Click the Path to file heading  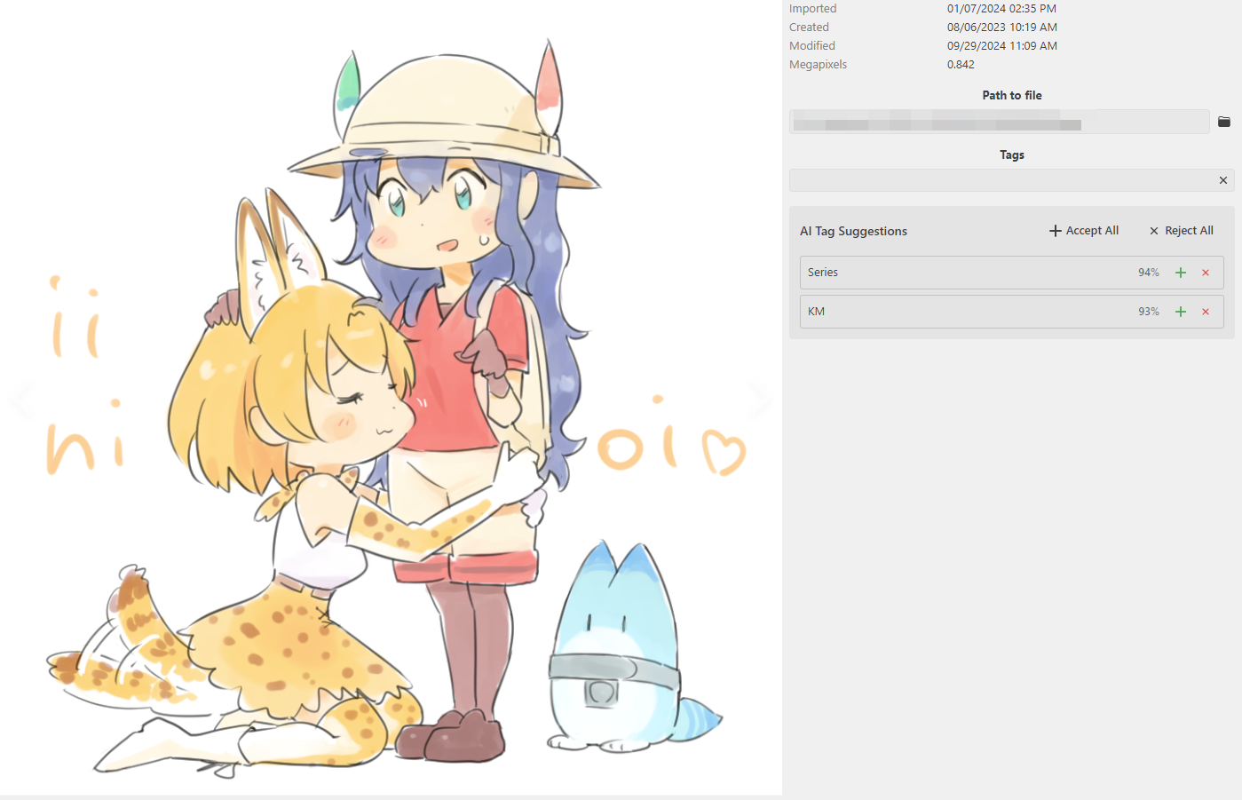(x=1012, y=96)
